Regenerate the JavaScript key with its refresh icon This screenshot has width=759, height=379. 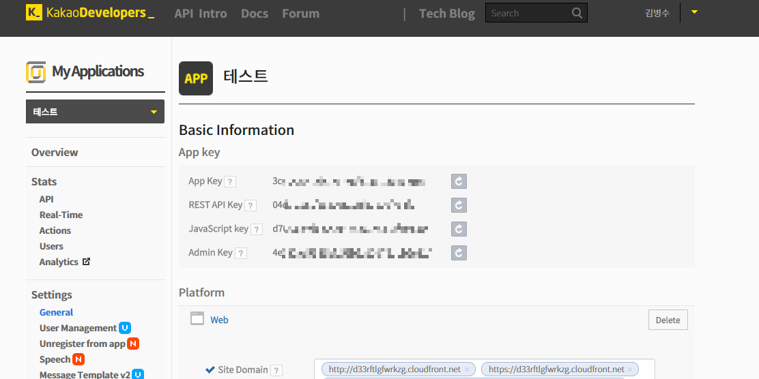point(459,228)
